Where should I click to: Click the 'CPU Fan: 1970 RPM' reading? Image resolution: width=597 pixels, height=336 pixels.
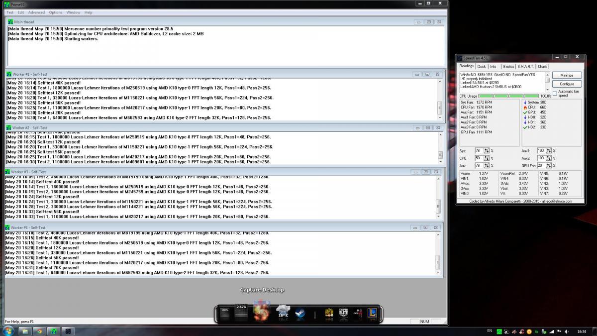(x=477, y=107)
